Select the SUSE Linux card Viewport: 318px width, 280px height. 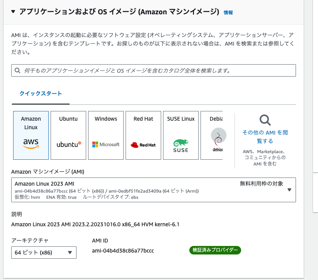pos(181,135)
